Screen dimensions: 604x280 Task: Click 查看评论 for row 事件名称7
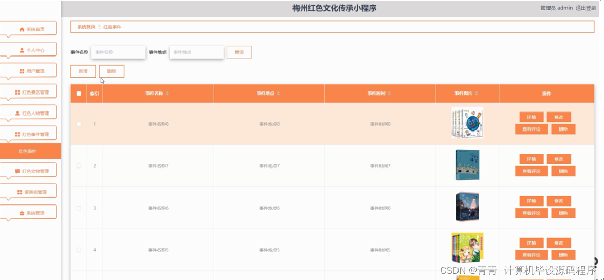click(x=531, y=172)
